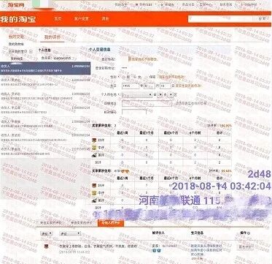This screenshot has width=272, height=264.
Task: Click the birthday month field
Action: pos(149,86)
